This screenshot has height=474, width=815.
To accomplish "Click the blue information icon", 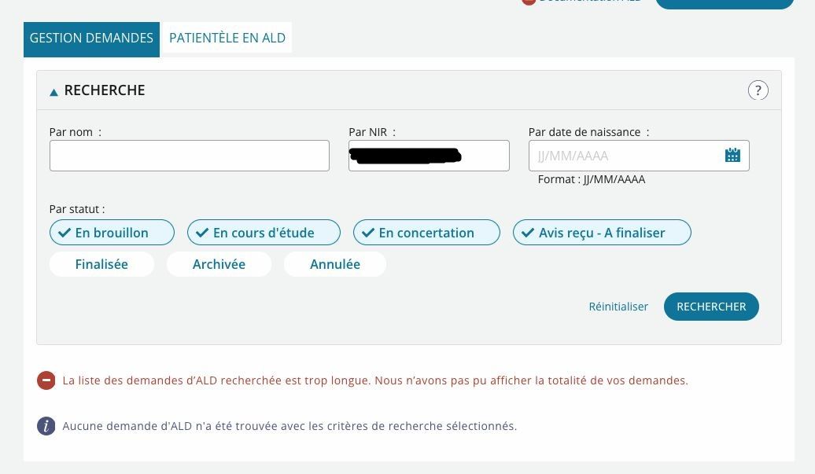I will coord(46,426).
